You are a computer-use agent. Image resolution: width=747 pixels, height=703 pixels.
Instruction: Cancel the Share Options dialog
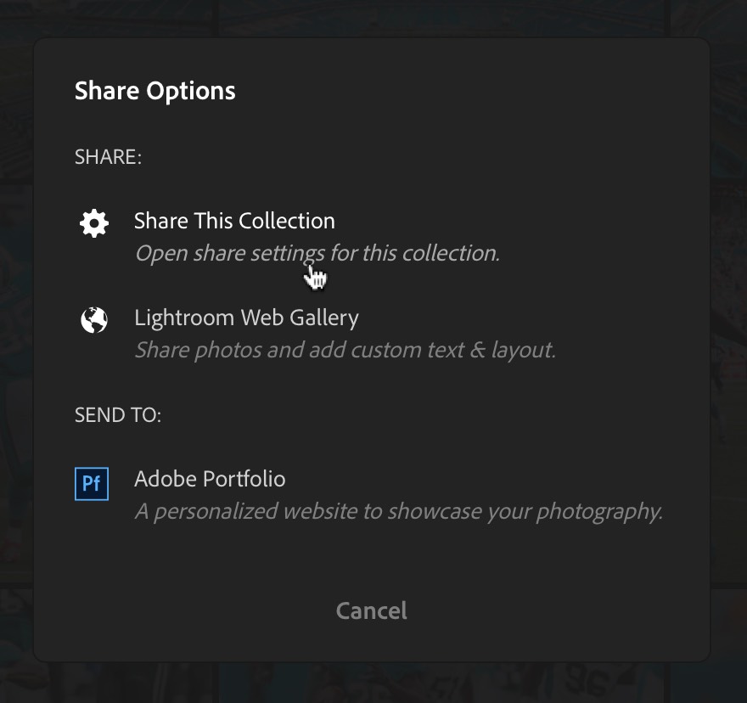click(372, 610)
